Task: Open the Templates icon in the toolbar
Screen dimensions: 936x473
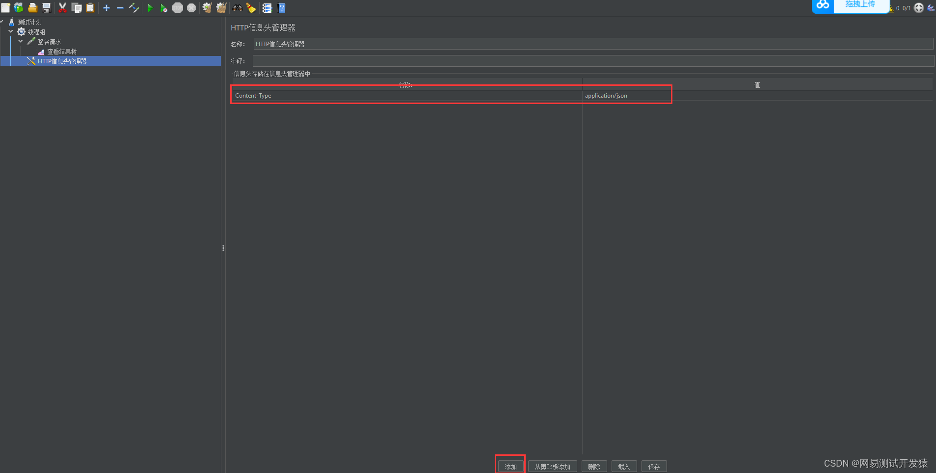Action: pyautogui.click(x=19, y=8)
